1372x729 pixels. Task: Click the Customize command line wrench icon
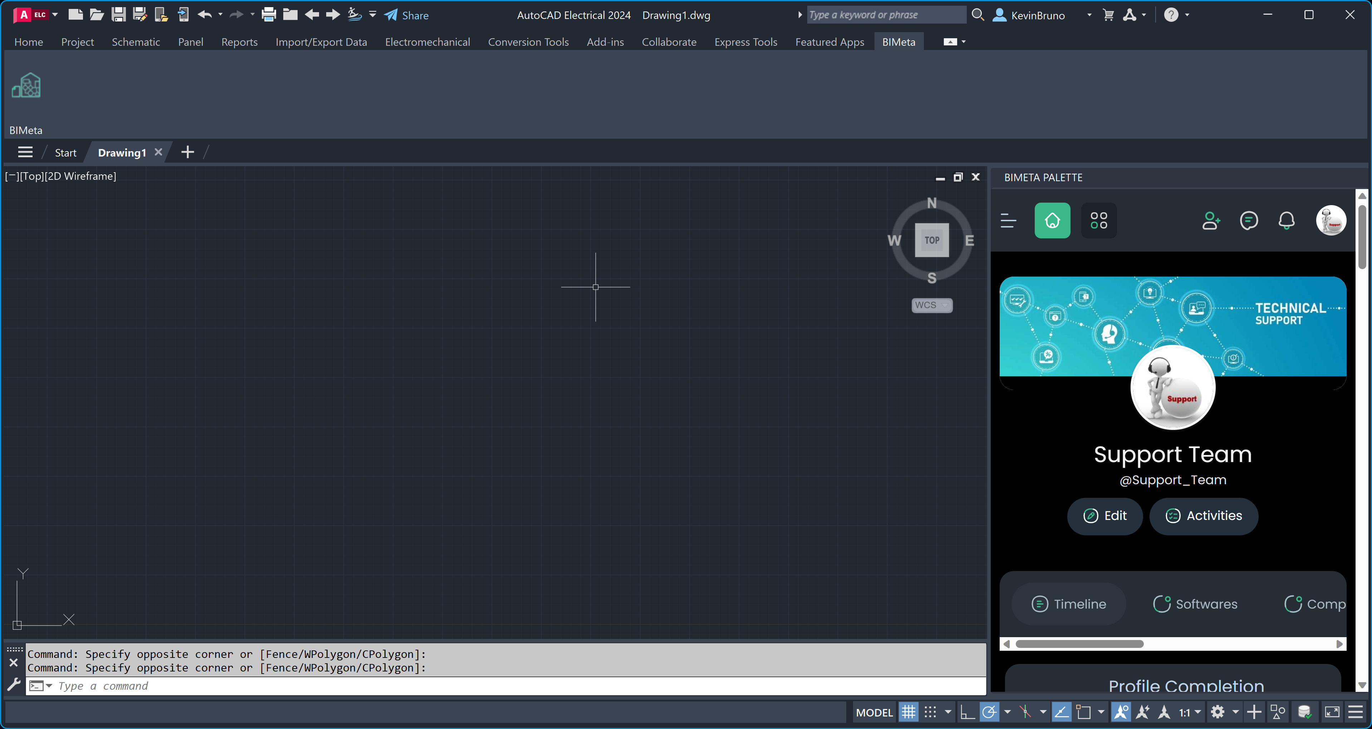tap(14, 684)
